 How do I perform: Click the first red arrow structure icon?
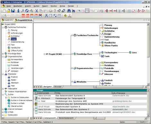coord(107,11)
